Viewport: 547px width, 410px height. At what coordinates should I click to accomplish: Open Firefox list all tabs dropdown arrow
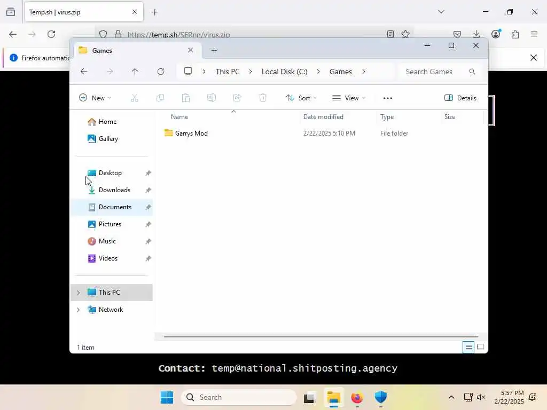[441, 12]
